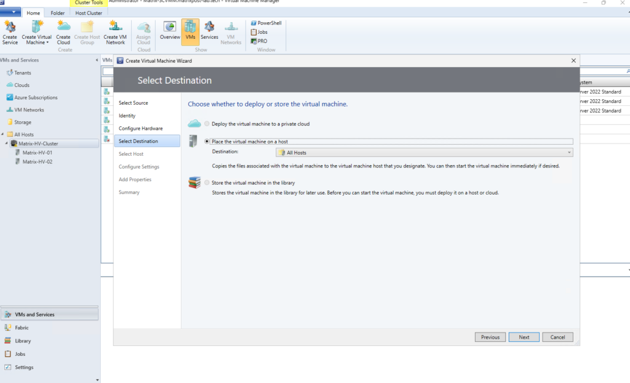
Task: Collapse the Matrix-HV-Cluster tree node
Action: tap(6, 143)
